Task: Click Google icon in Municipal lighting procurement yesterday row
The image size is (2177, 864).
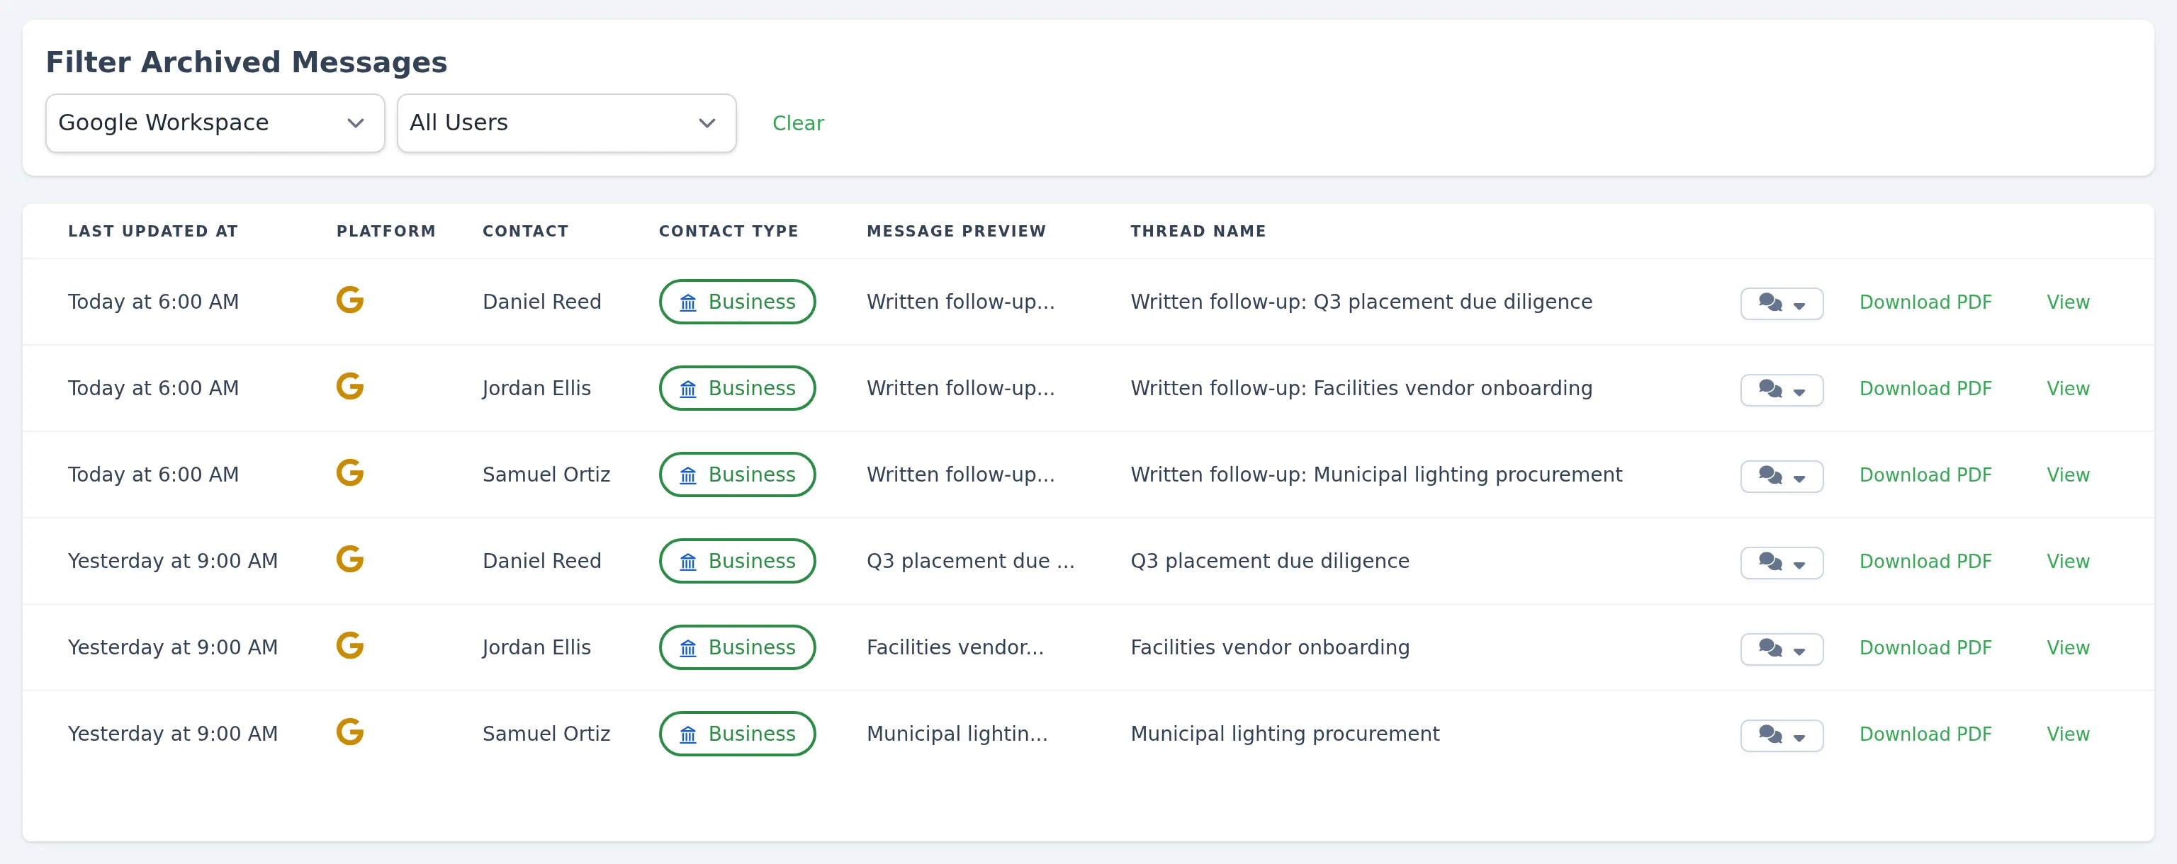Action: pyautogui.click(x=350, y=732)
